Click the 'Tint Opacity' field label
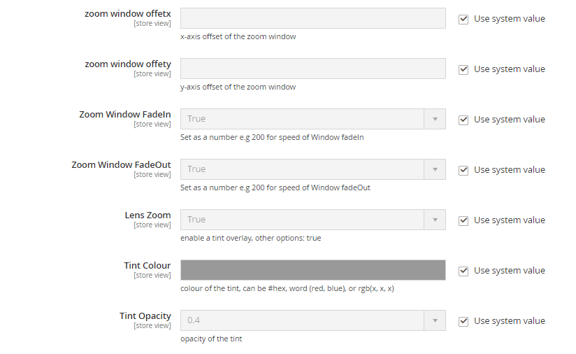Viewport: 576px width, 354px height. [145, 316]
